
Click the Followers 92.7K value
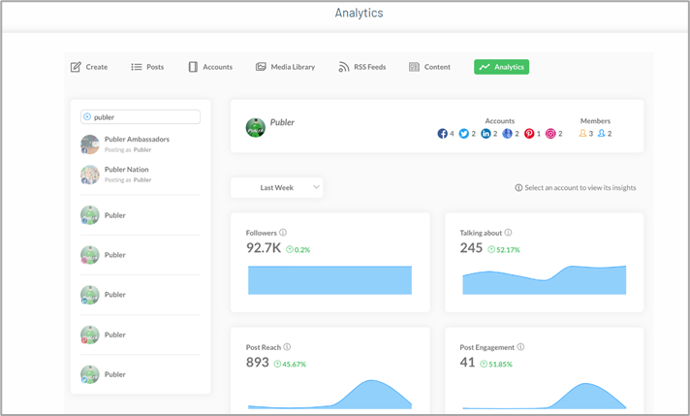click(x=264, y=248)
